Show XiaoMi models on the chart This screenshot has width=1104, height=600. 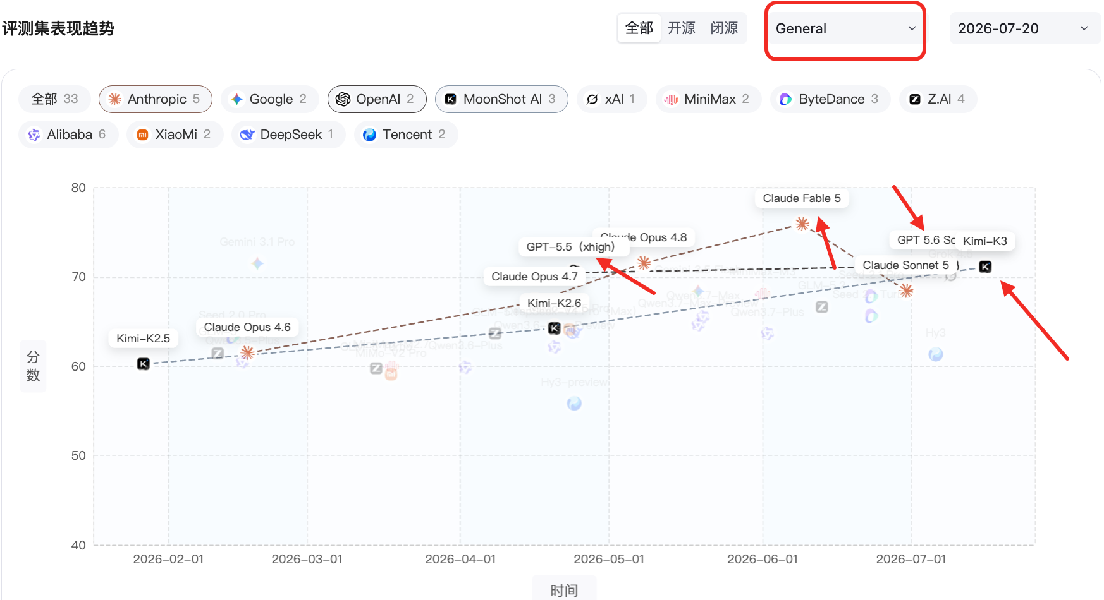pyautogui.click(x=175, y=135)
